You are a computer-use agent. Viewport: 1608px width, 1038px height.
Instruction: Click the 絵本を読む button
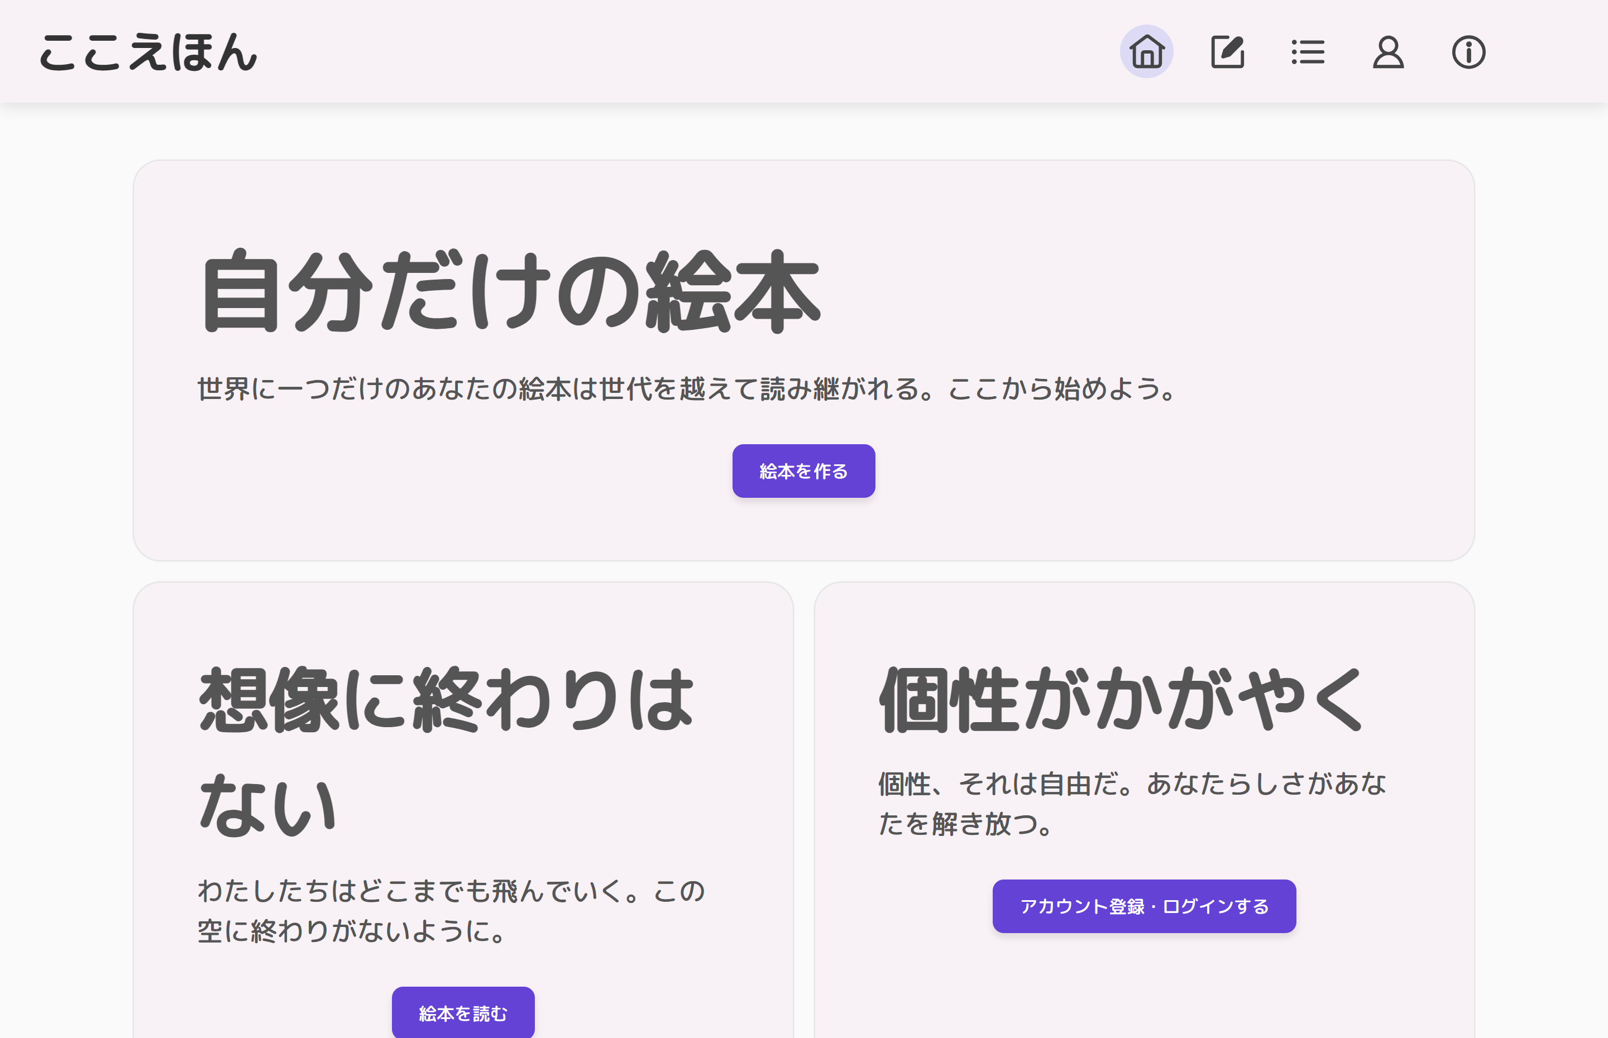pyautogui.click(x=463, y=1012)
